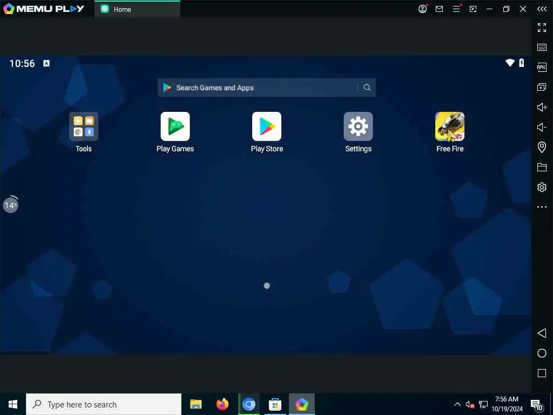Launch Free Fire game
Image resolution: width=553 pixels, height=415 pixels.
(x=450, y=126)
